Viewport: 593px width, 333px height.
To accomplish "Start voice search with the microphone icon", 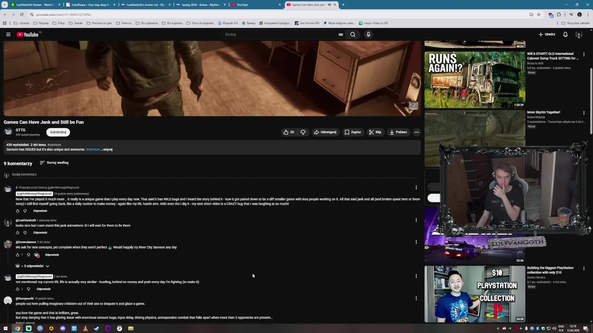I will click(x=368, y=34).
